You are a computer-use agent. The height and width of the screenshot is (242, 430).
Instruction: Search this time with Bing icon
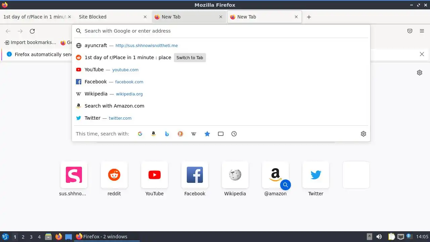click(x=167, y=134)
